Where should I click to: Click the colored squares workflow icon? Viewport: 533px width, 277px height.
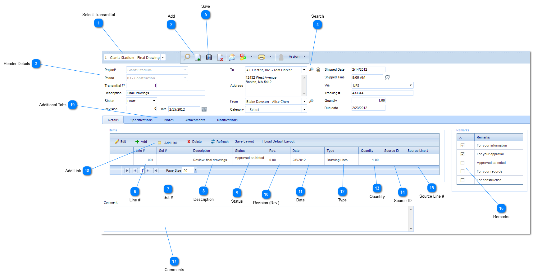pos(243,57)
